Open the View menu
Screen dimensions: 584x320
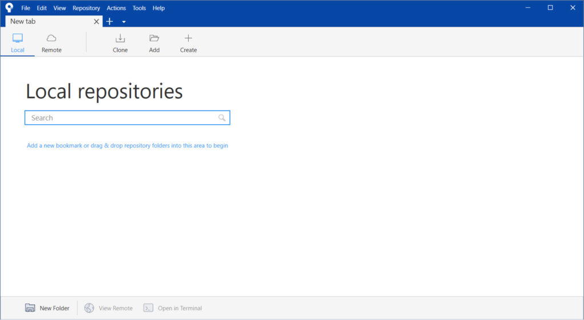(x=59, y=8)
